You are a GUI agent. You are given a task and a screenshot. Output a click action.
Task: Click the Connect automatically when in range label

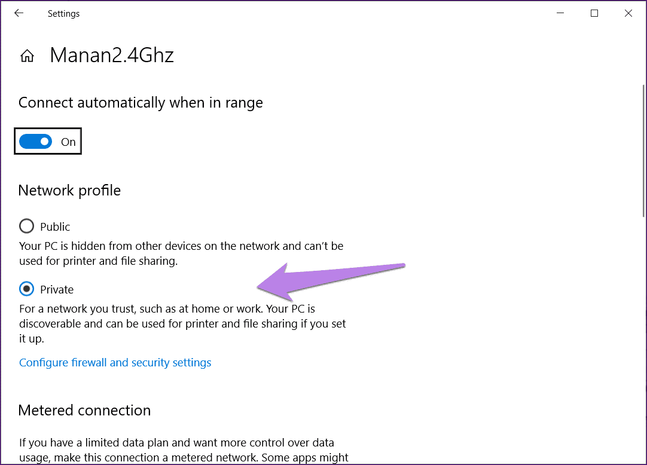(x=141, y=102)
